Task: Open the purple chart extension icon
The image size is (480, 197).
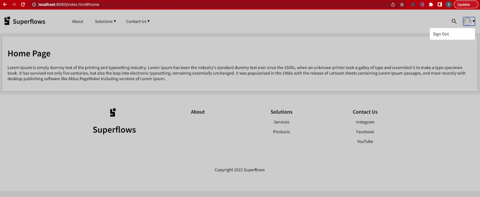Action: [x=422, y=4]
